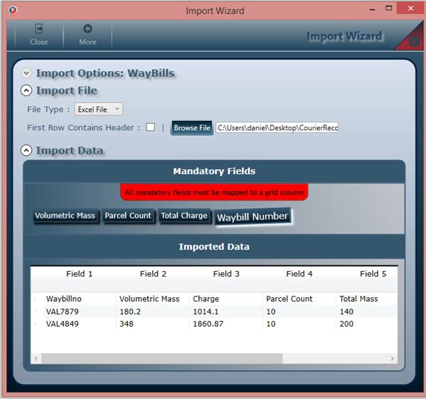This screenshot has height=399, width=426.
Task: Select the Volumetric Mass mandatory field
Action: click(65, 216)
